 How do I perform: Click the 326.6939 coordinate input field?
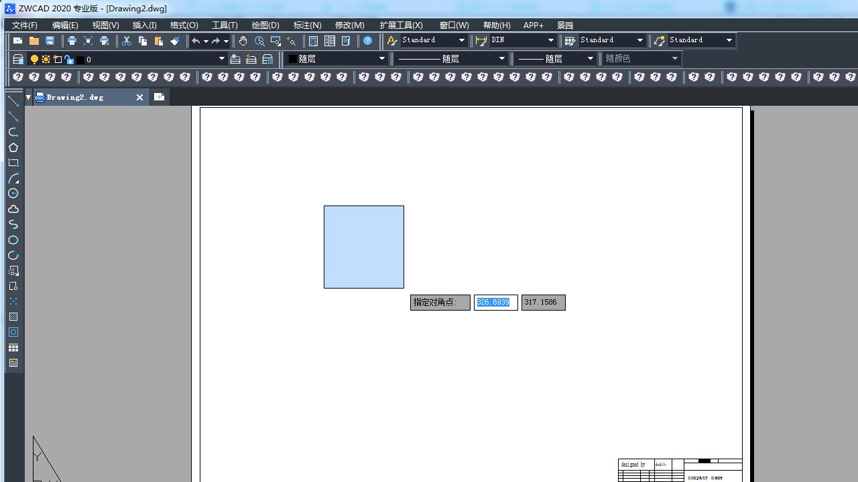[x=495, y=303]
